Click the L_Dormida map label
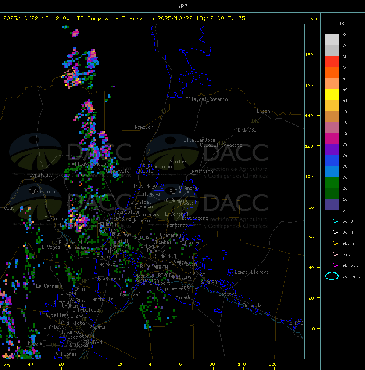Screen dimensions: 365x370 click(250, 305)
